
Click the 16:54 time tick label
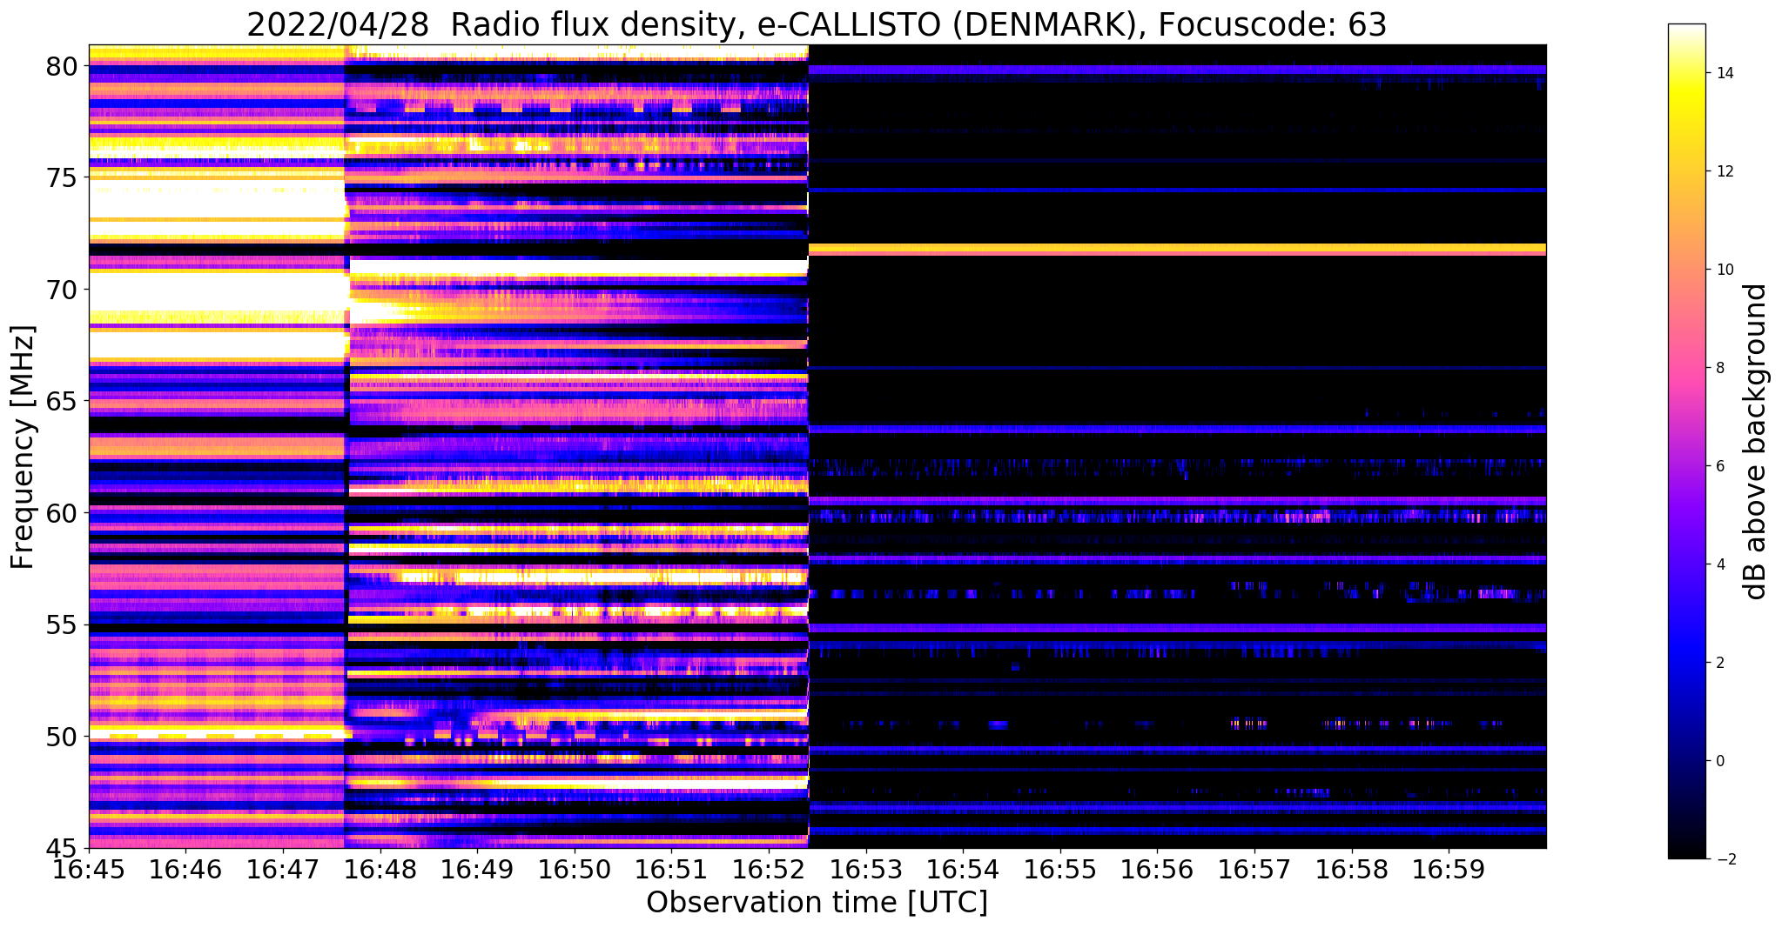(964, 871)
